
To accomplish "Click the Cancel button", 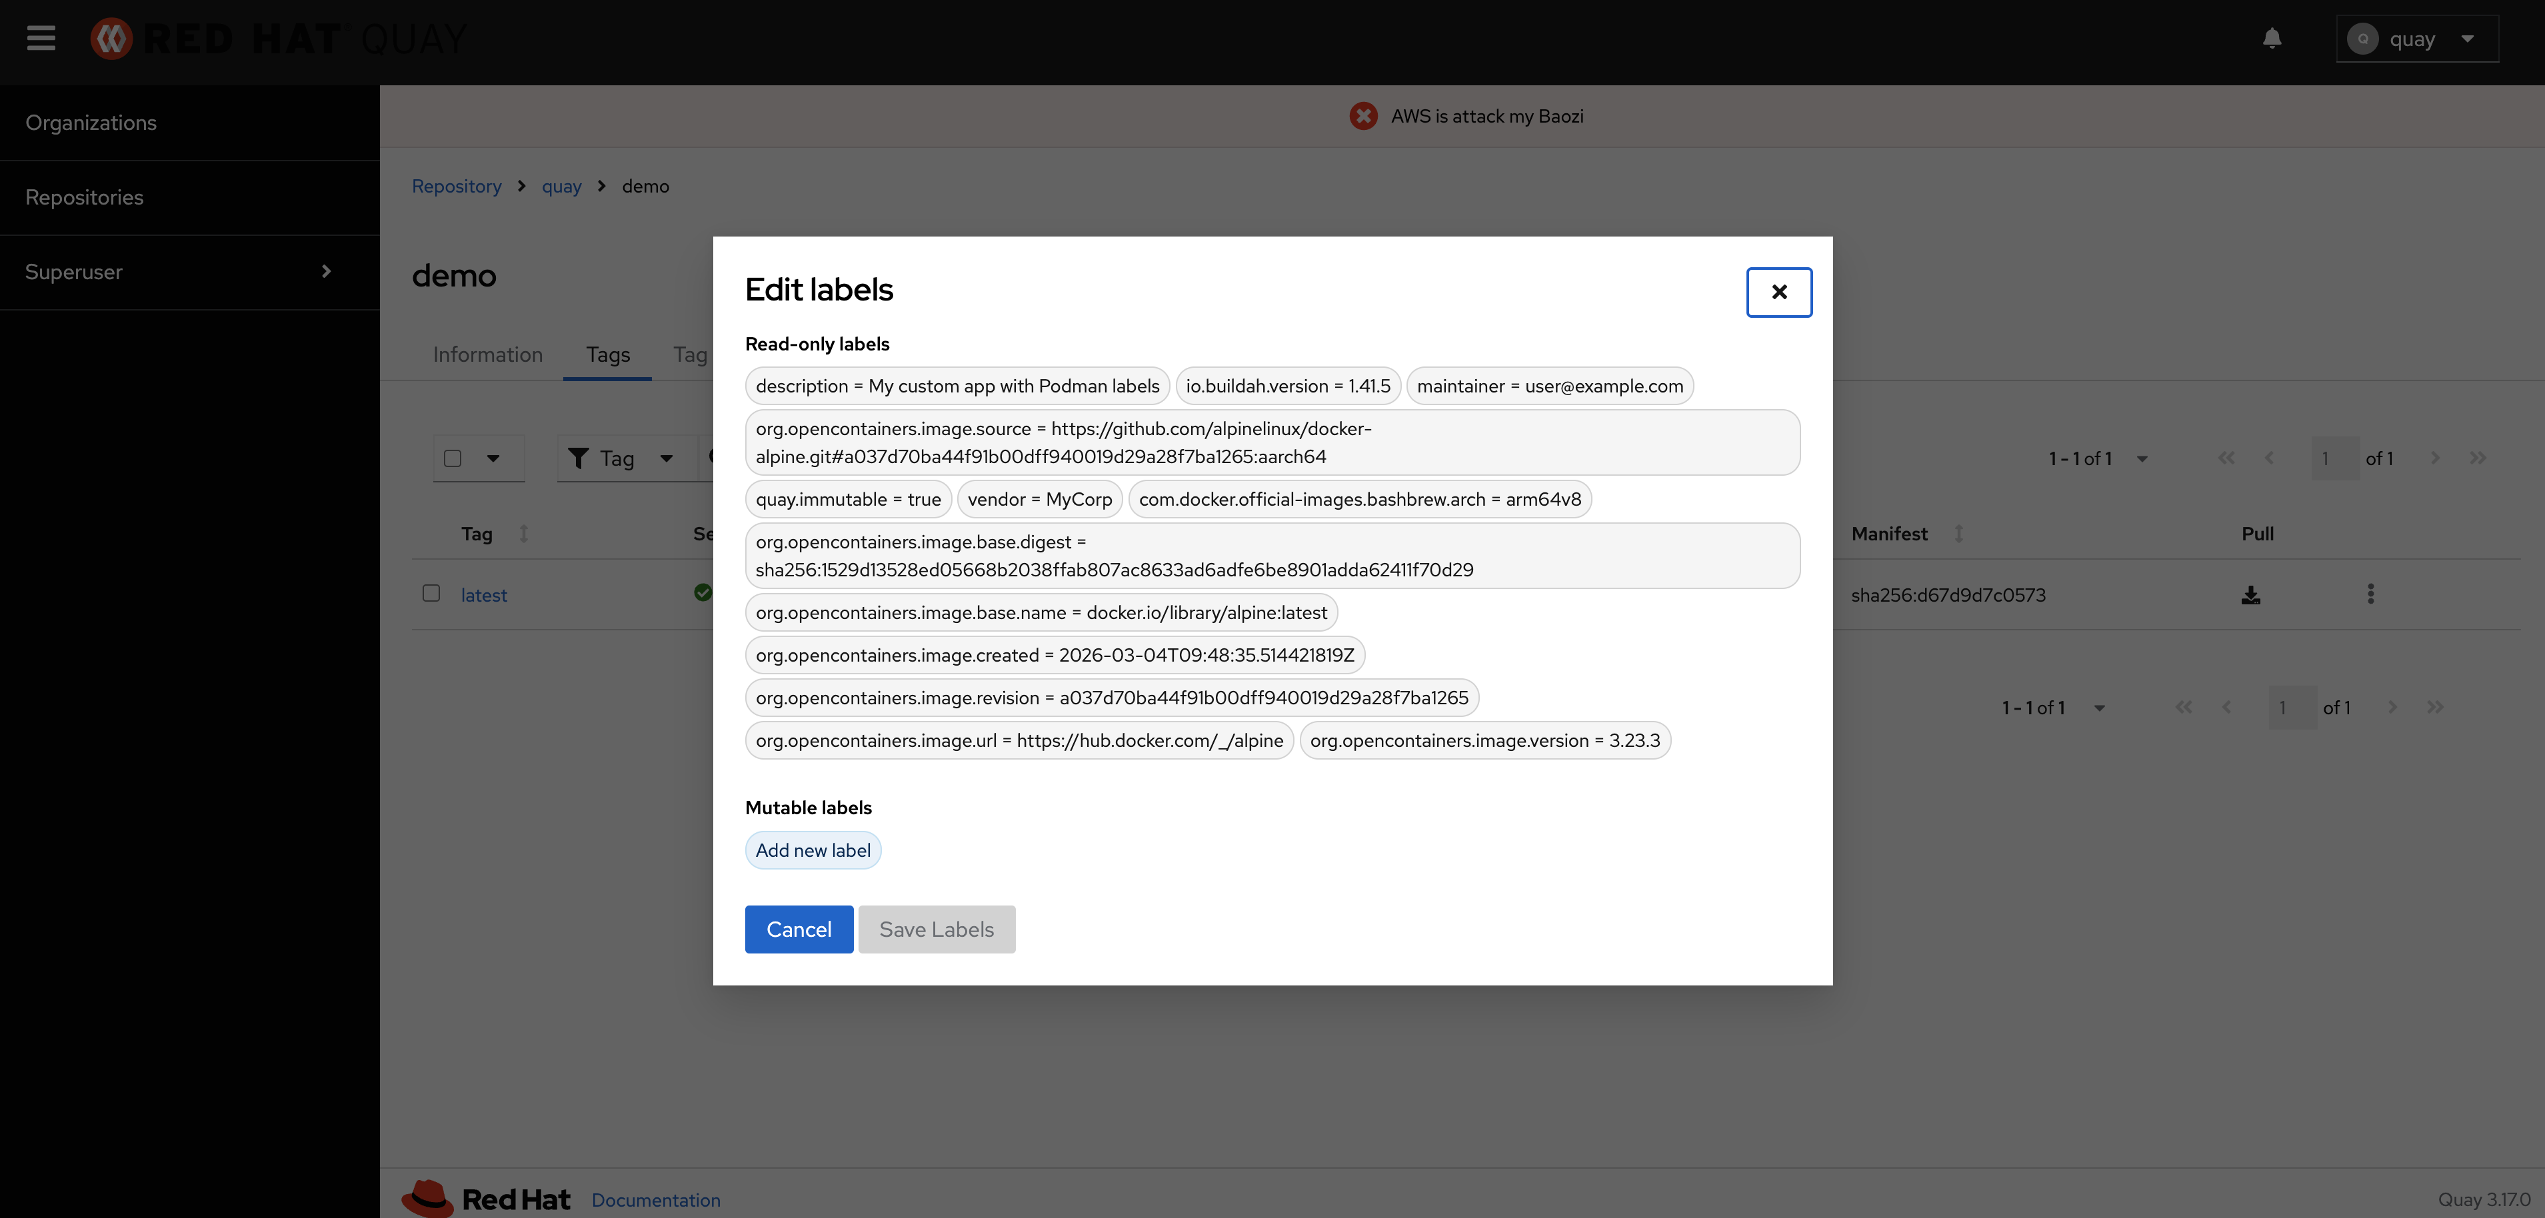I will [799, 929].
